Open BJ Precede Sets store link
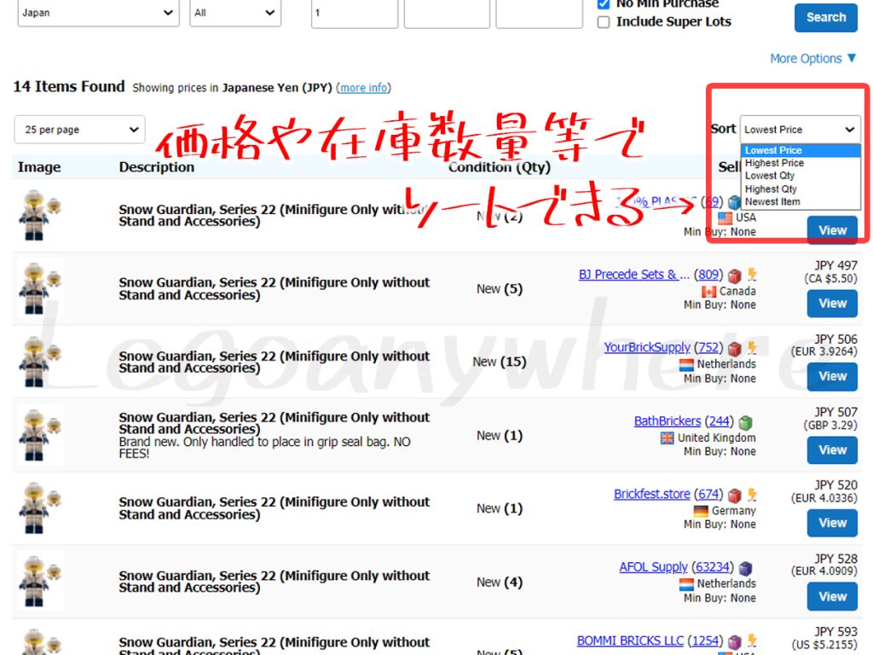The width and height of the screenshot is (873, 655). [x=634, y=275]
